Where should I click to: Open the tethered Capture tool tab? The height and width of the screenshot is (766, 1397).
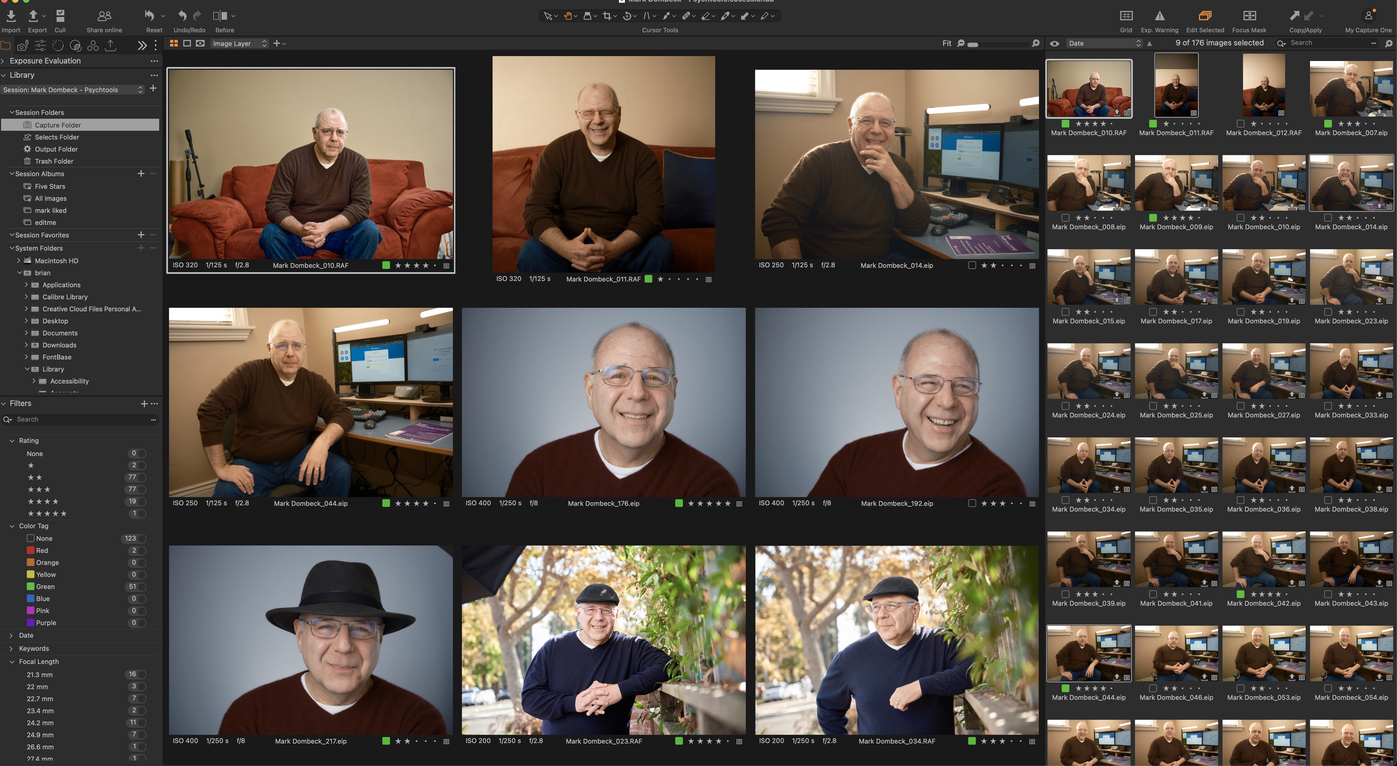point(23,46)
